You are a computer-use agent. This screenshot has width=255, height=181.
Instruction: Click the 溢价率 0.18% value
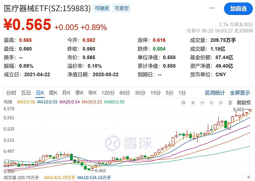(95, 66)
